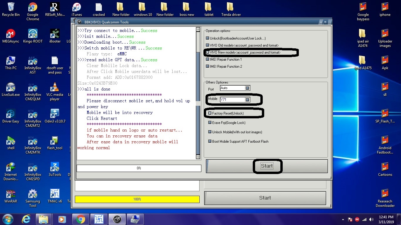This screenshot has height=225, width=401.
Task: Open Driver Easy desktop shortcut
Action: point(11,116)
